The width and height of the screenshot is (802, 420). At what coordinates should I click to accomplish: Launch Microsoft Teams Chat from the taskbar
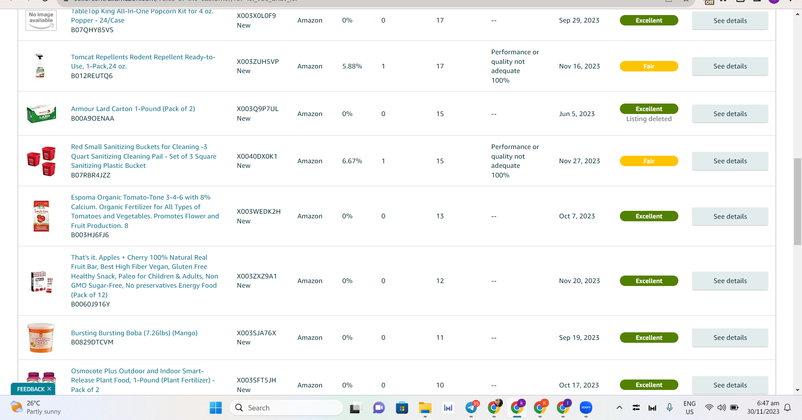pos(379,407)
